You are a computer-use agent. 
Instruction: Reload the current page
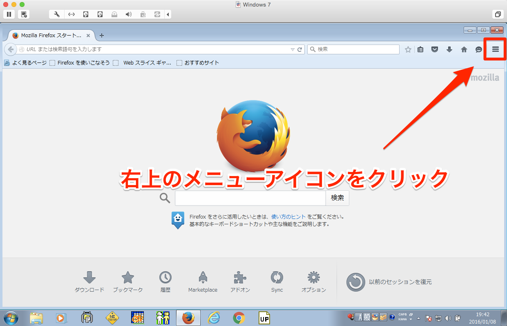coord(300,49)
